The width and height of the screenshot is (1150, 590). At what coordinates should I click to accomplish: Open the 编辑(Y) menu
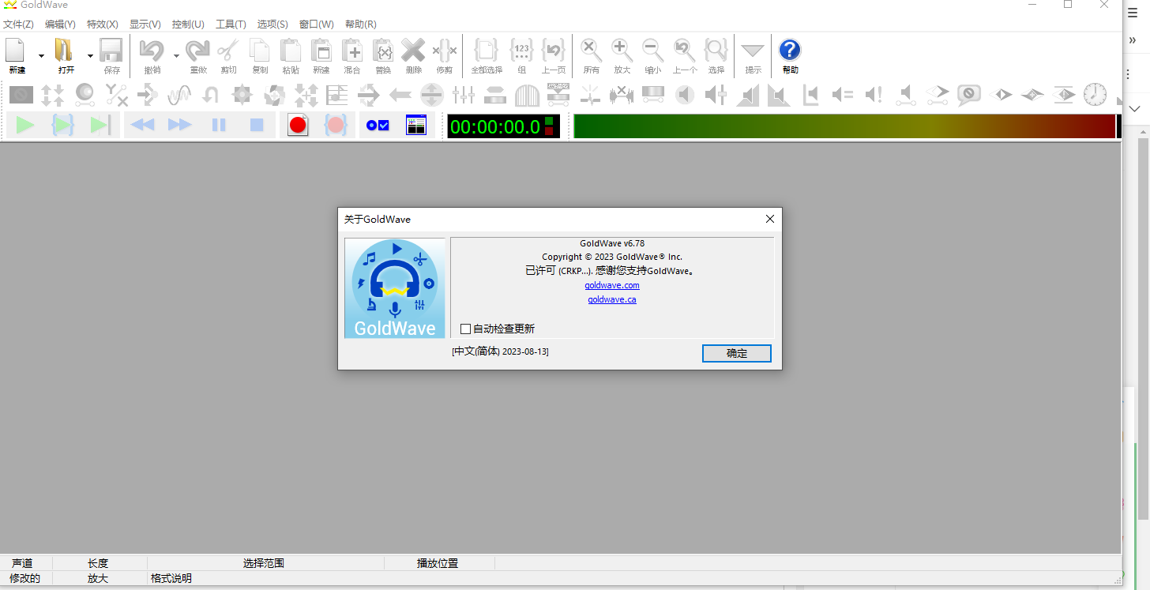click(x=61, y=24)
